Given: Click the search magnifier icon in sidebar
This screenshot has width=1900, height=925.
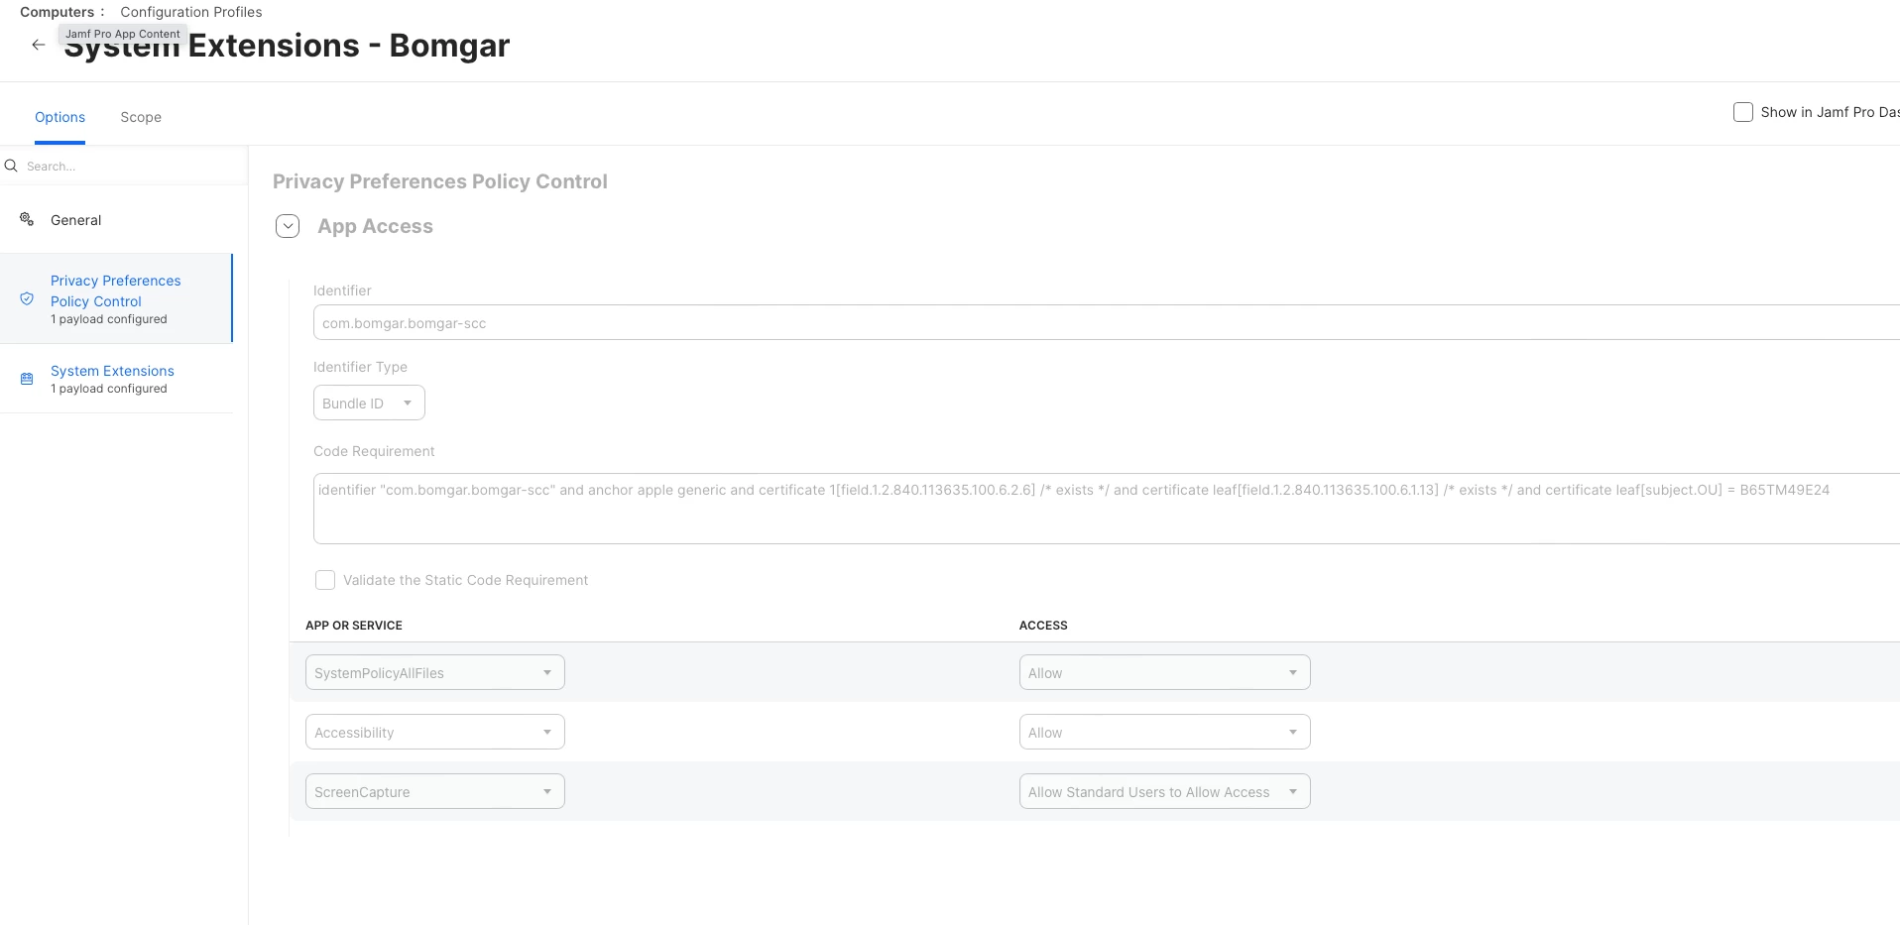Looking at the screenshot, I should 12,166.
